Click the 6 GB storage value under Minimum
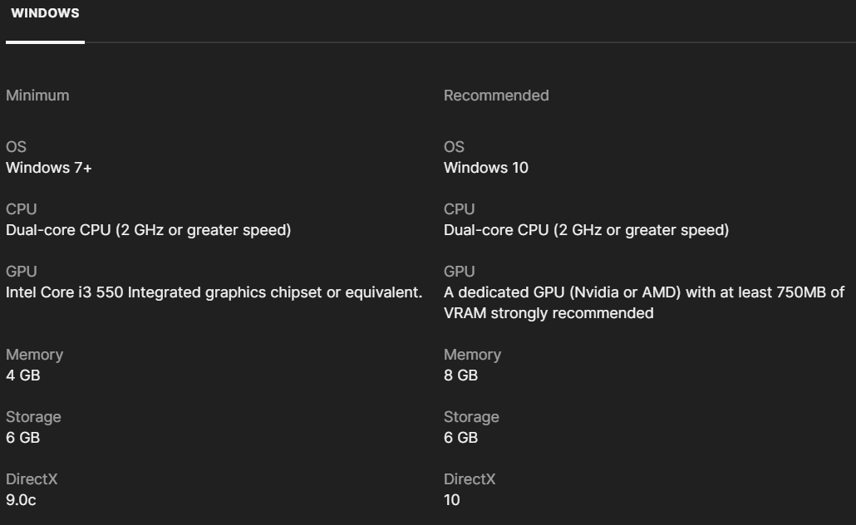This screenshot has height=525, width=856. 23,438
